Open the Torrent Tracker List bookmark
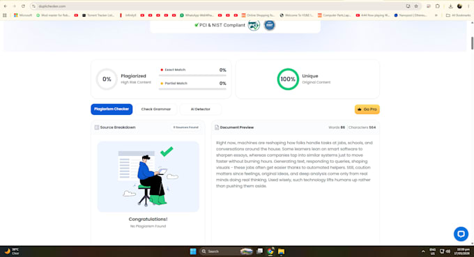 tap(98, 15)
